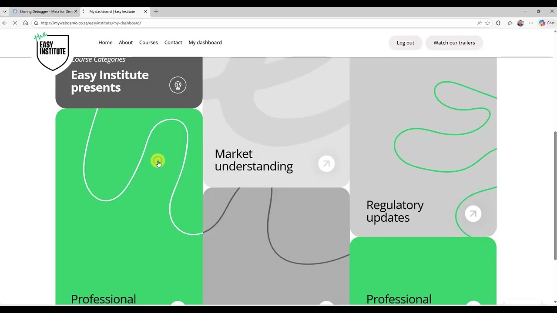Open the browser Extensions puzzle icon
Screen dimensions: 557x313
click(x=498, y=23)
